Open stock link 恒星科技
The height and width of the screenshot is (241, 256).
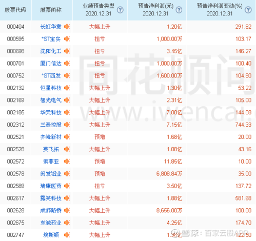[51, 88]
